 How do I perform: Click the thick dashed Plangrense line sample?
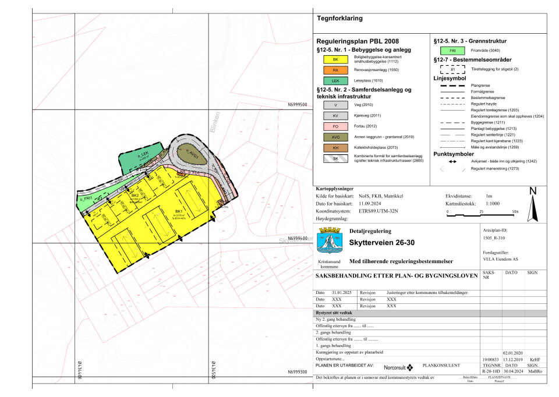click(452, 86)
